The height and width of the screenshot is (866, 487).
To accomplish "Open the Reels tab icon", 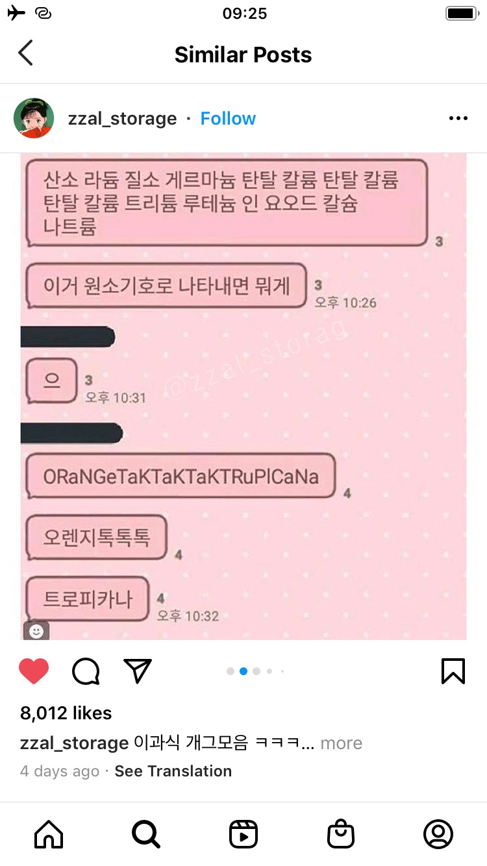I will coord(243,834).
